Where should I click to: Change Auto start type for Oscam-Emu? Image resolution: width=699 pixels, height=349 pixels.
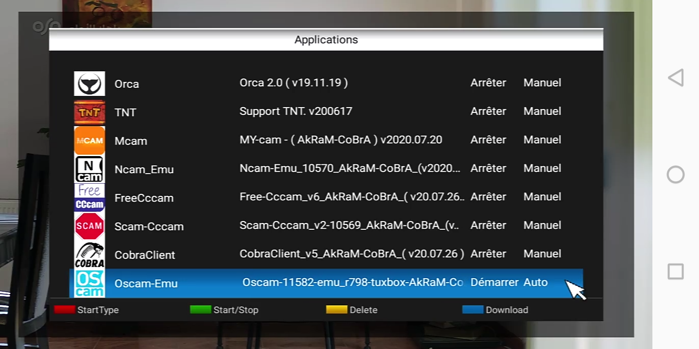pyautogui.click(x=535, y=283)
